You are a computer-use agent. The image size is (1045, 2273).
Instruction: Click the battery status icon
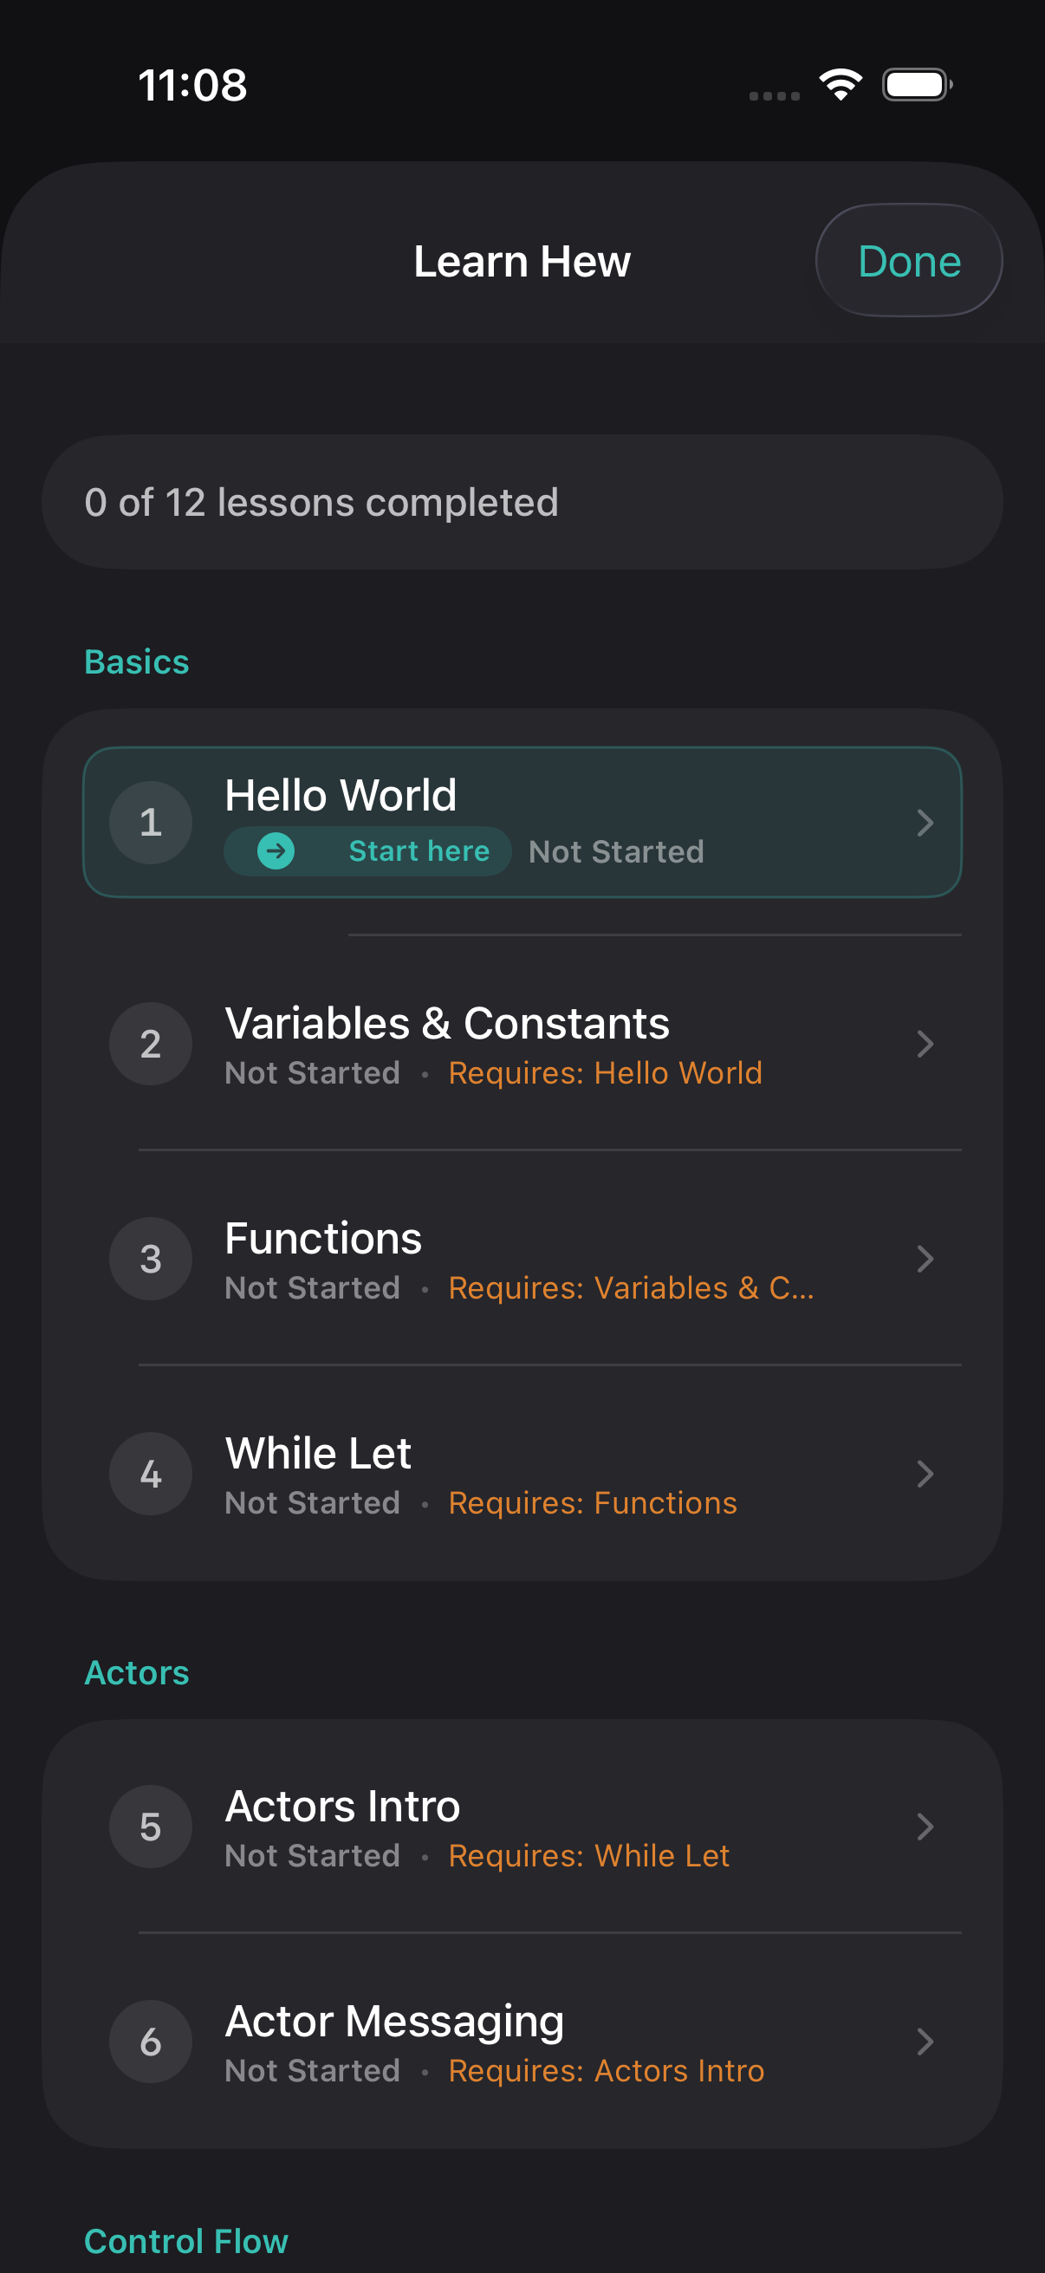click(x=917, y=85)
